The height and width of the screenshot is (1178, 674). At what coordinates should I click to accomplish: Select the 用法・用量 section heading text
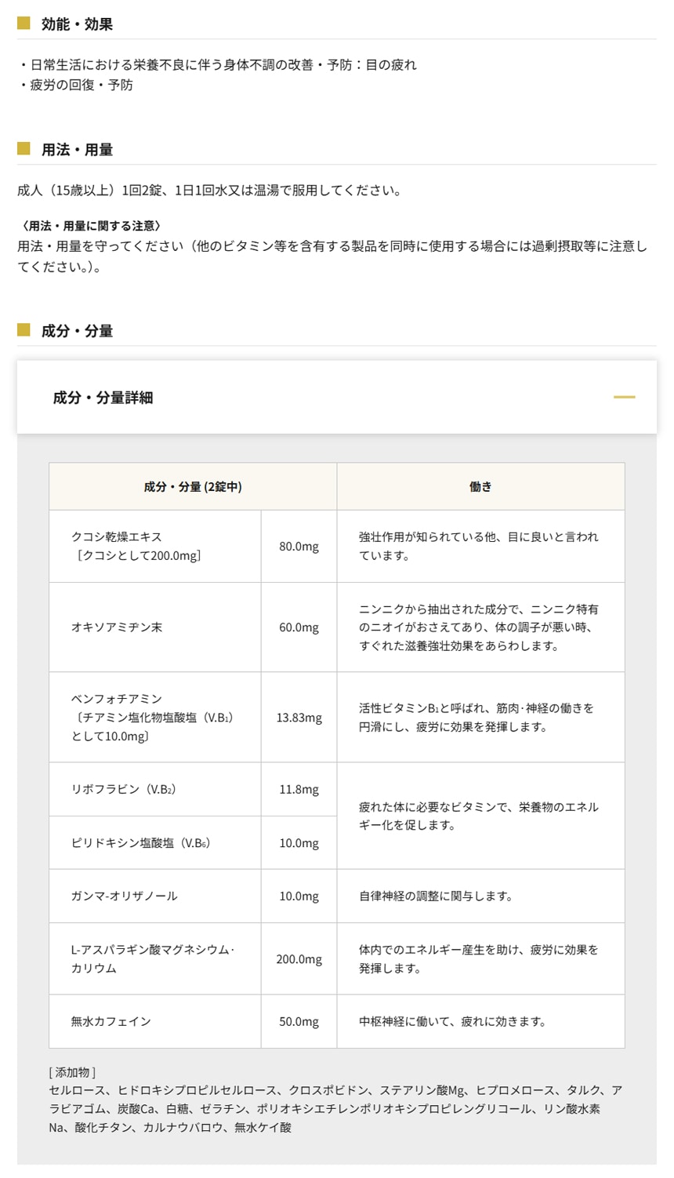(77, 150)
